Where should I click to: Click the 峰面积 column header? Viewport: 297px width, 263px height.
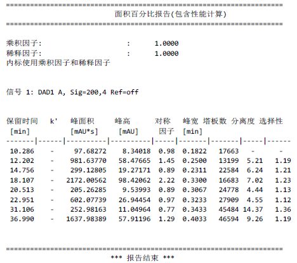click(82, 121)
